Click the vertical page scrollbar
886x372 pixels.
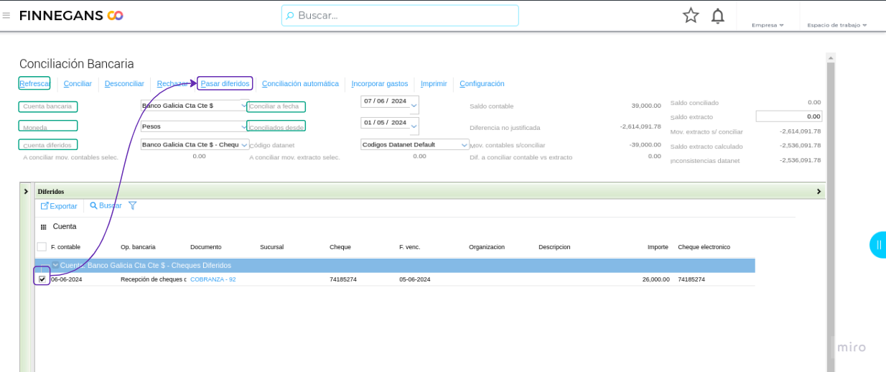click(831, 215)
